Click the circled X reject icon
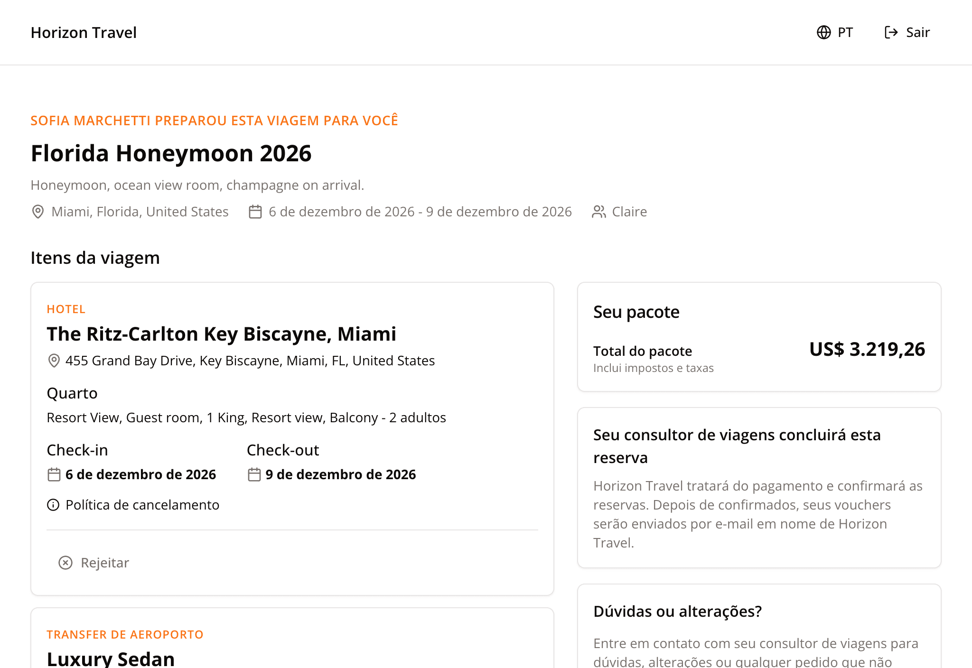 (x=65, y=563)
